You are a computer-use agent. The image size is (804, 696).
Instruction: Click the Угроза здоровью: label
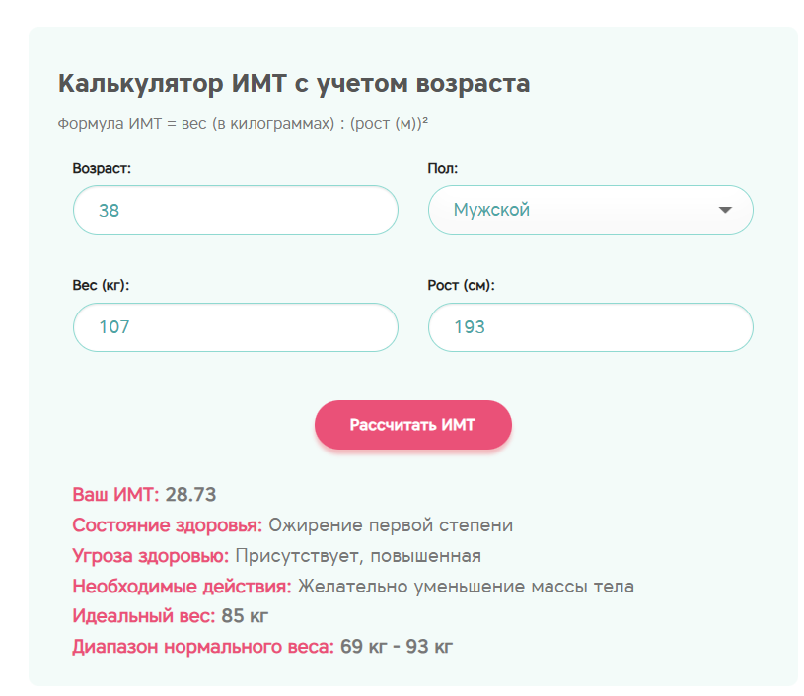[x=150, y=556]
